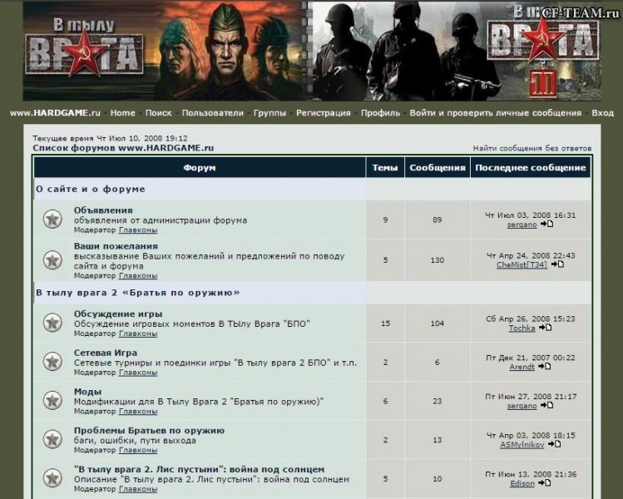Click the Последнее сообщение column header

tap(531, 168)
